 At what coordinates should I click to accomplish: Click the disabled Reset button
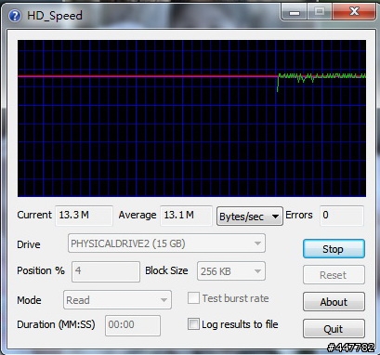click(x=334, y=275)
